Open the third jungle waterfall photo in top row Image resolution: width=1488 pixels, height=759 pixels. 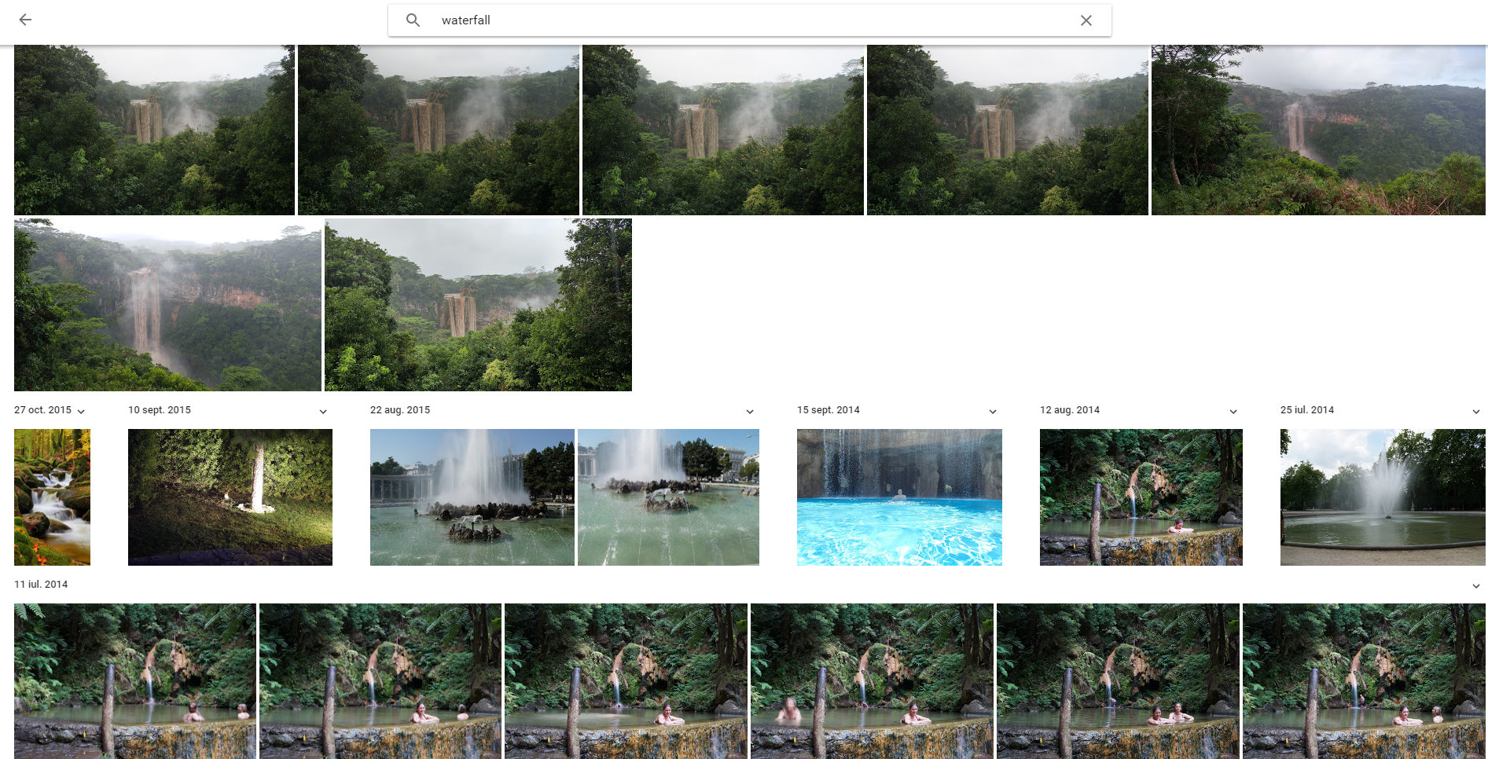723,130
